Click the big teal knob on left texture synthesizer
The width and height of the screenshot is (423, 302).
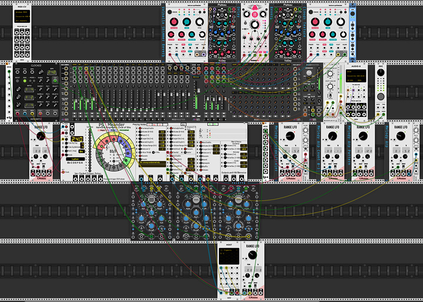187,22
